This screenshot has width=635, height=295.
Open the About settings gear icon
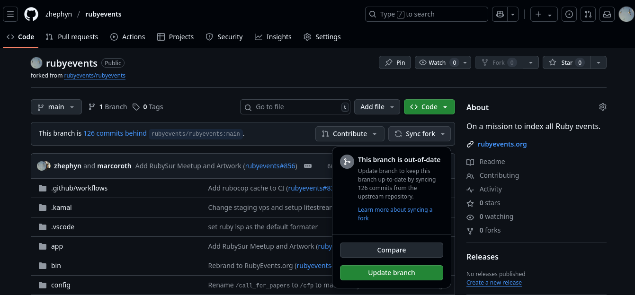click(602, 107)
